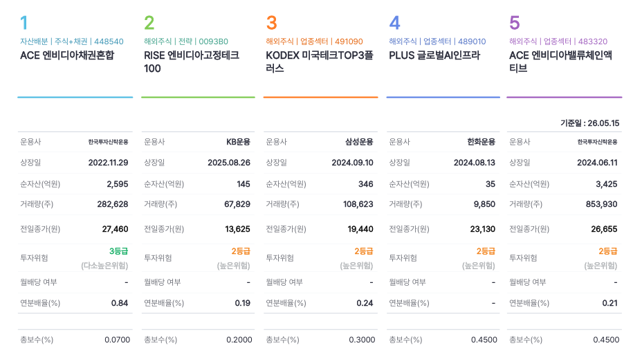Select previous close price 19,440
Screen dimensions: 642x348
[x=360, y=229]
